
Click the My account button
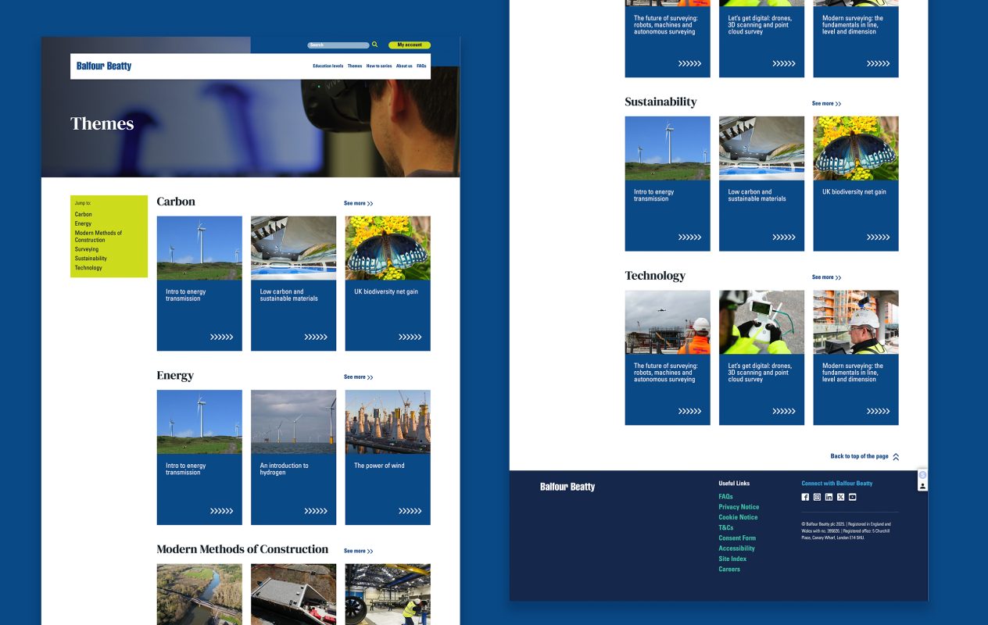tap(410, 45)
